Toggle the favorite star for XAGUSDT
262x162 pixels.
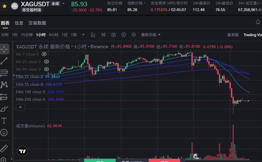pos(5,6)
